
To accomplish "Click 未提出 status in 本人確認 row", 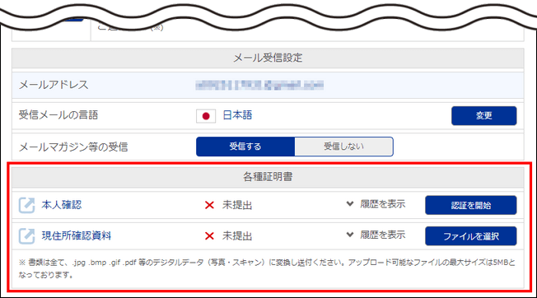I will pos(237,205).
